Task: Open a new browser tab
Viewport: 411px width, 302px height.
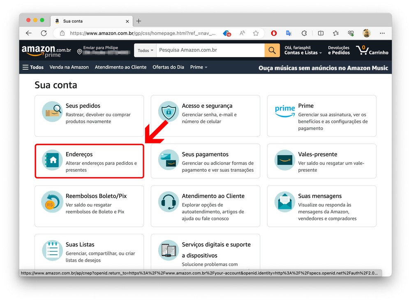Action: pyautogui.click(x=139, y=21)
